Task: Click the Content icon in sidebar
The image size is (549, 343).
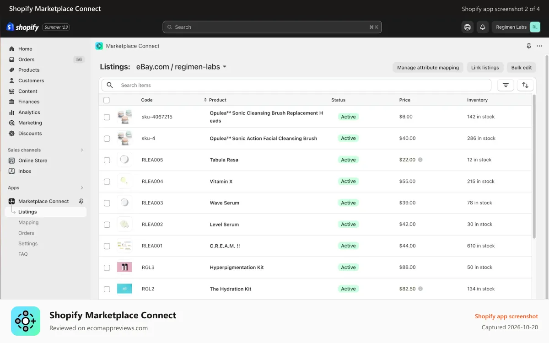Action: [12, 91]
